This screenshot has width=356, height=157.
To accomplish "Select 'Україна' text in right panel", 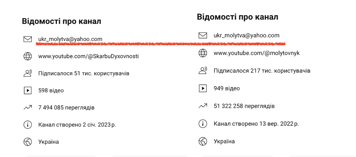I will tap(224, 142).
